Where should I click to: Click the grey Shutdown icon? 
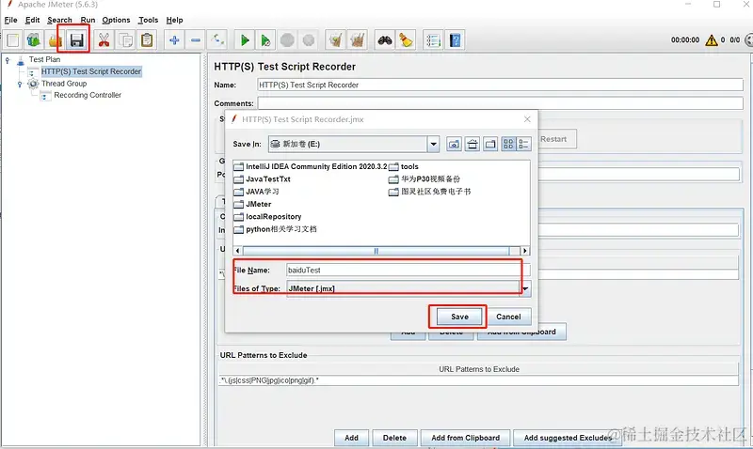(x=309, y=40)
